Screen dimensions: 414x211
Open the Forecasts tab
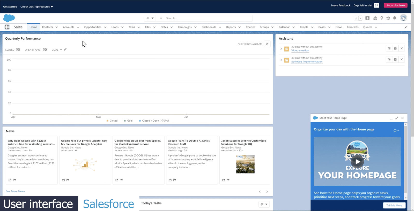[353, 27]
